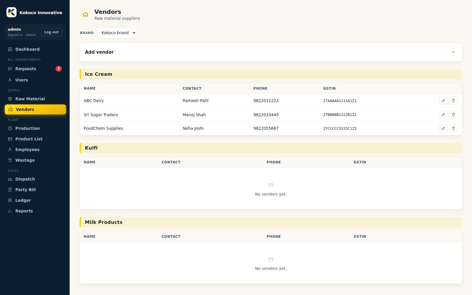Click contact Ramesh Patil
This screenshot has height=295, width=472.
coord(195,101)
